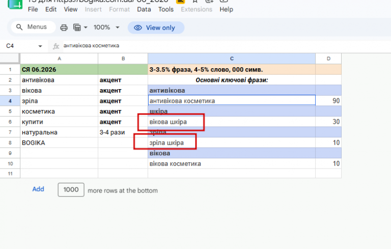Open the Help menu

click(x=226, y=10)
